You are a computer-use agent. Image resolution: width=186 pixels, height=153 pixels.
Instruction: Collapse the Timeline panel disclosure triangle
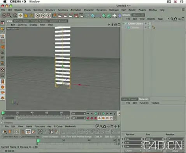2,123
